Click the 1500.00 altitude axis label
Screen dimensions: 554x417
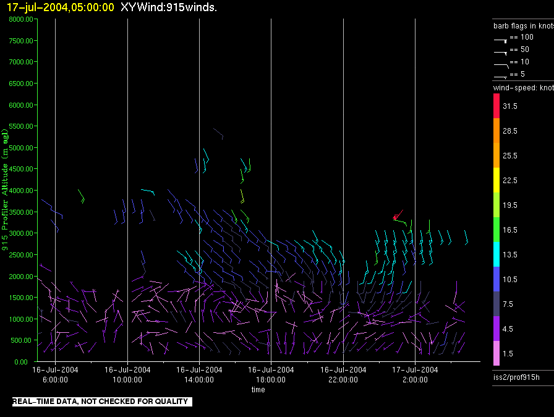[21, 298]
